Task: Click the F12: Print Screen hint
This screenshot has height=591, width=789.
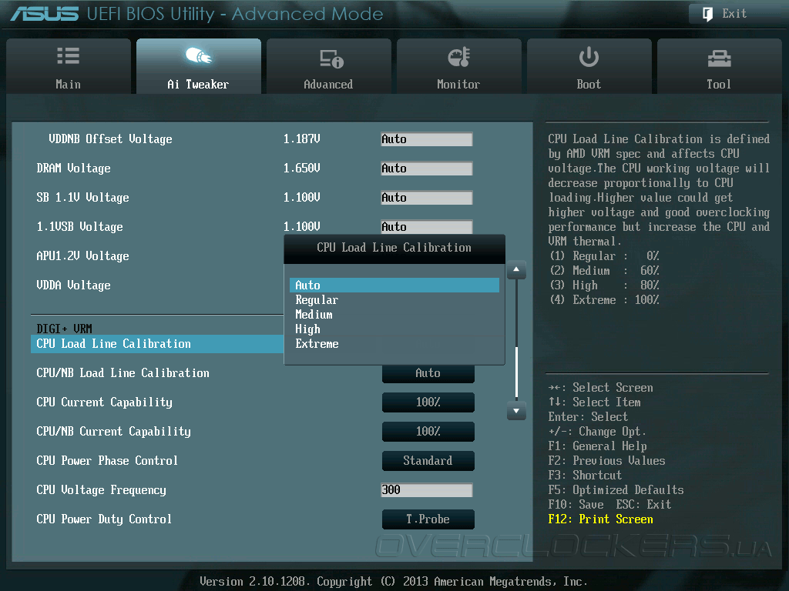Action: click(600, 519)
